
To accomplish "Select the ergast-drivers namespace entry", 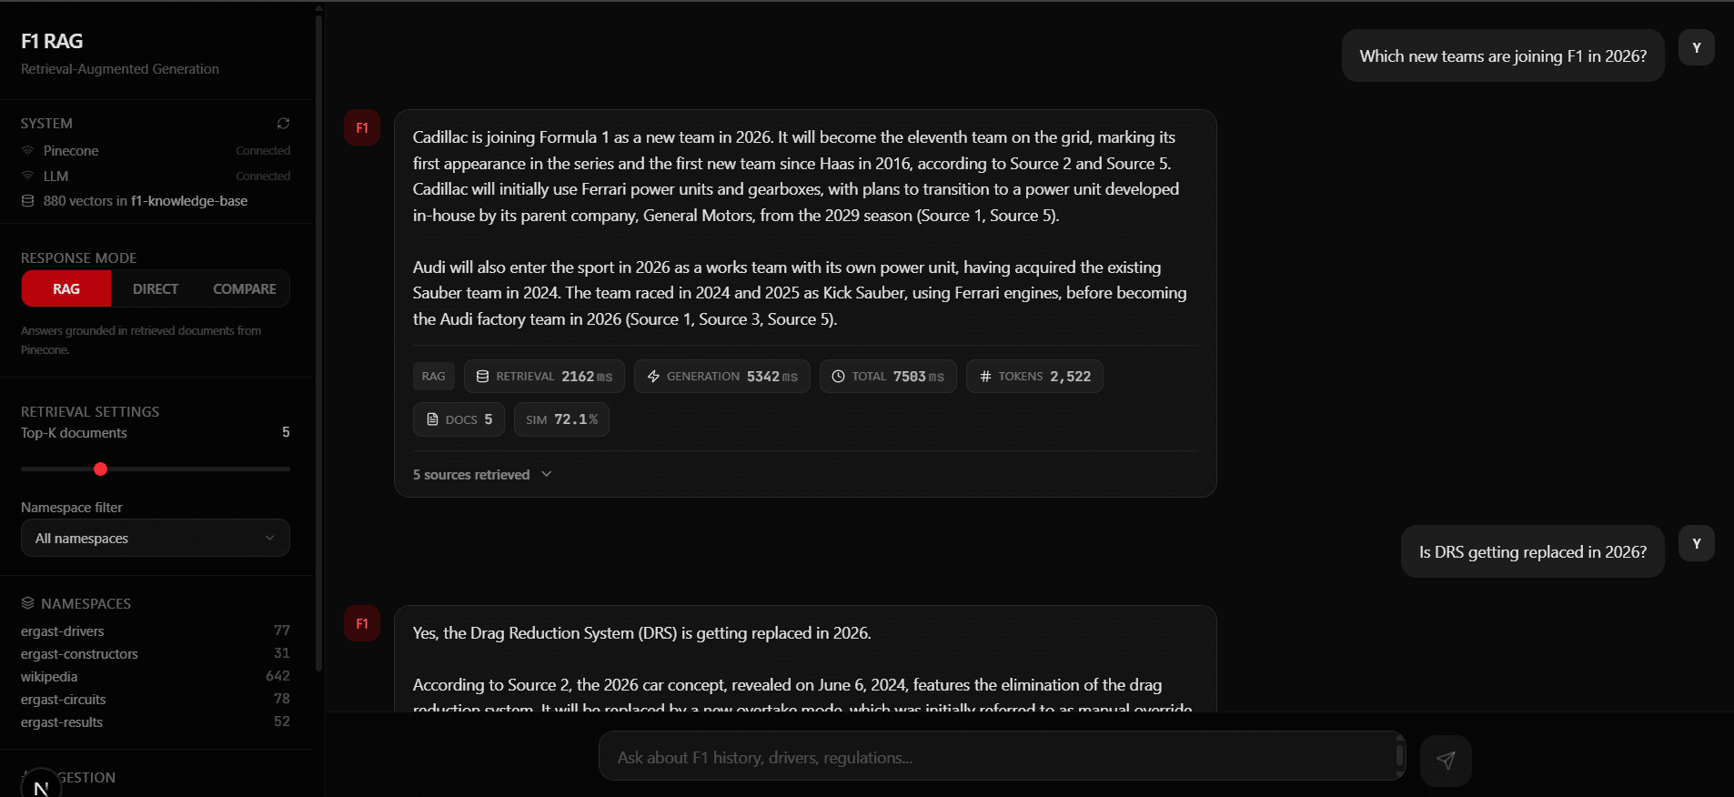I will (156, 631).
